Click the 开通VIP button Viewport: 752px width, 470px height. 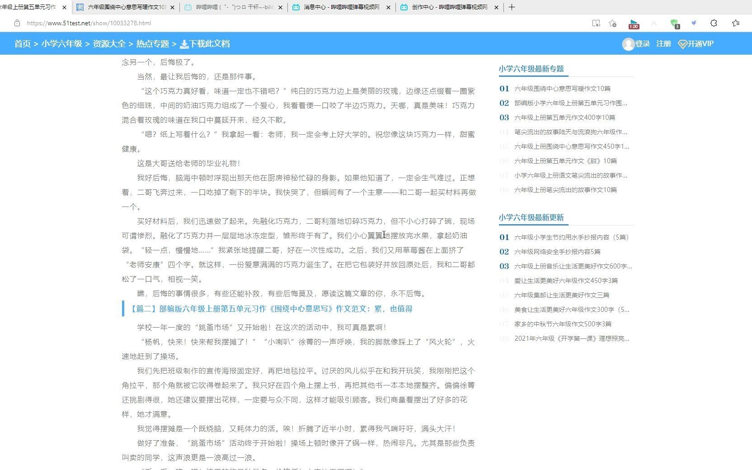[x=700, y=44]
